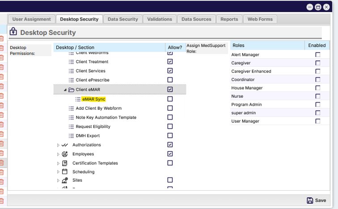338x209 pixels.
Task: Click the Roles column header
Action: 267,45
